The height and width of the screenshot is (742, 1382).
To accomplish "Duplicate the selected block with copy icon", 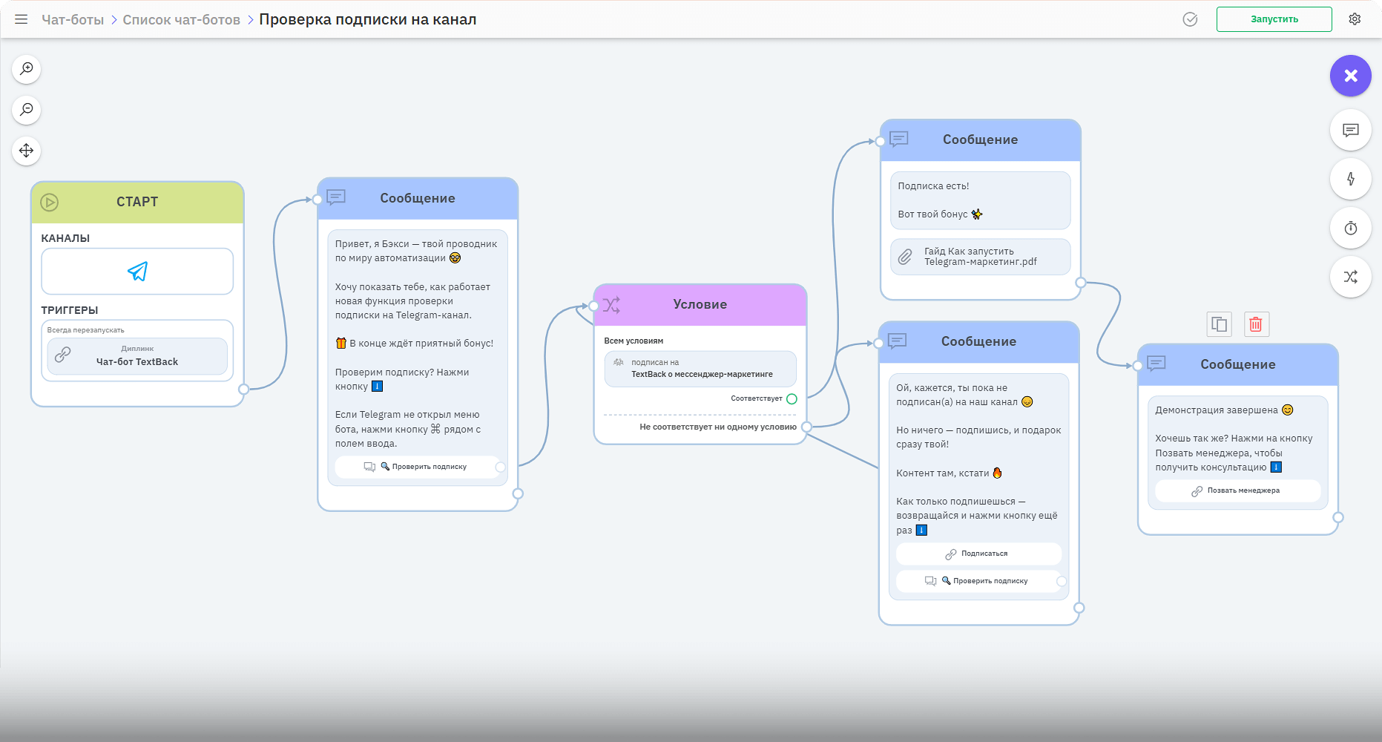I will pos(1219,324).
